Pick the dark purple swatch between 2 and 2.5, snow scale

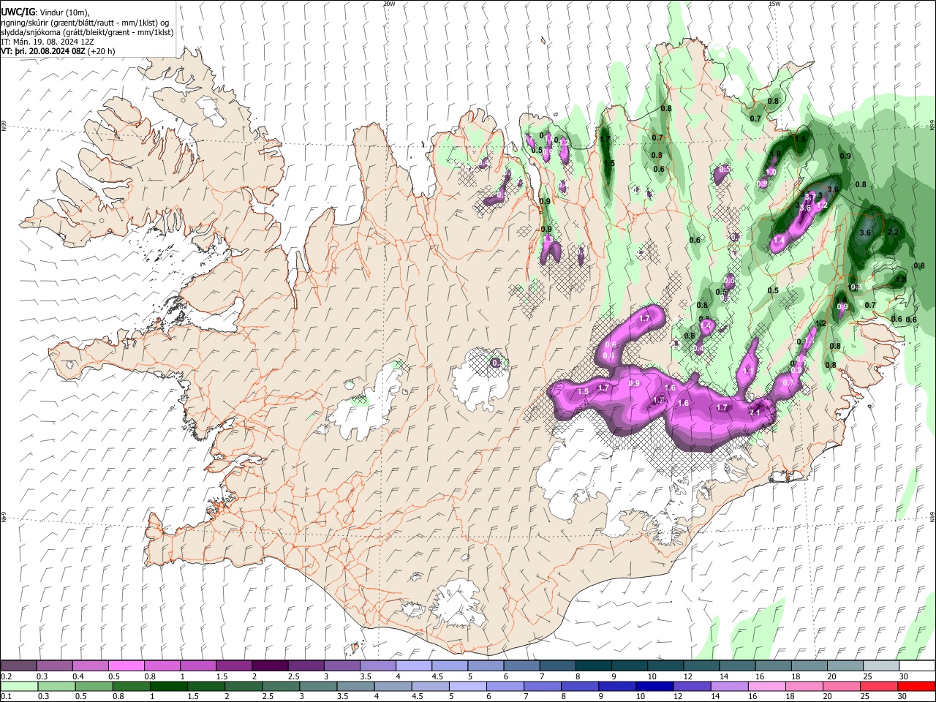[269, 666]
